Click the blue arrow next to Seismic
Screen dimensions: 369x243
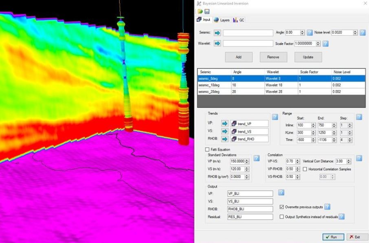217,33
